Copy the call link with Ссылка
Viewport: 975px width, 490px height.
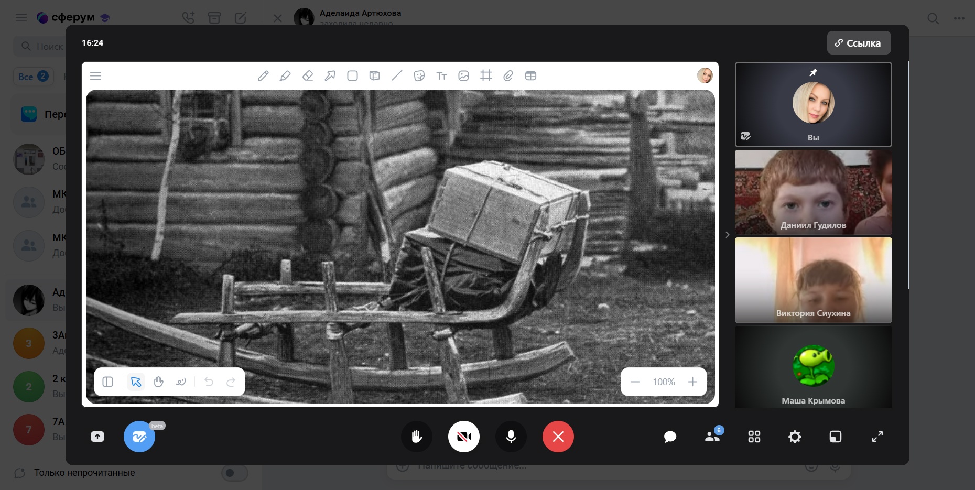859,43
